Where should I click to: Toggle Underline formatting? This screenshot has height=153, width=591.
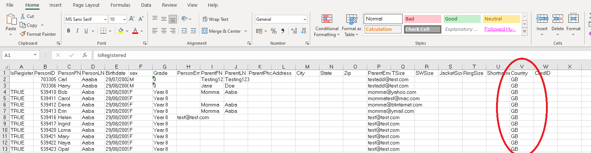click(86, 31)
